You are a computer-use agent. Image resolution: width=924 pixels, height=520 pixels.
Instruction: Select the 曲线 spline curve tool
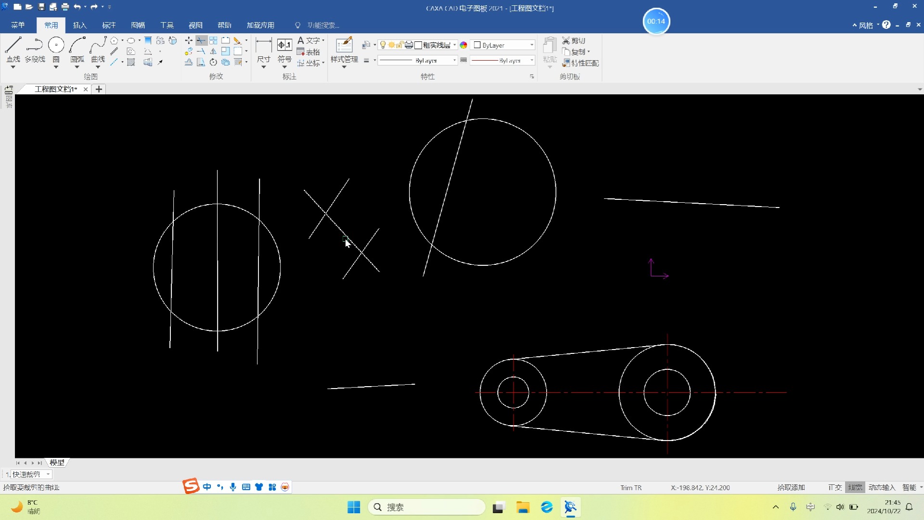click(98, 50)
